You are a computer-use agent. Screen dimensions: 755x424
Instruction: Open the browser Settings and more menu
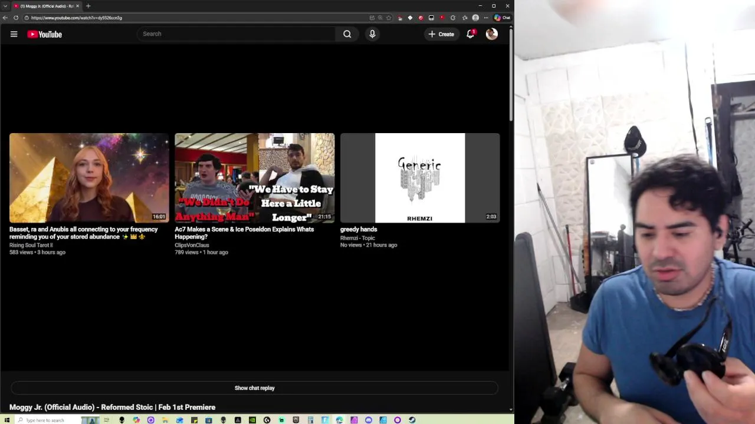[x=486, y=18]
